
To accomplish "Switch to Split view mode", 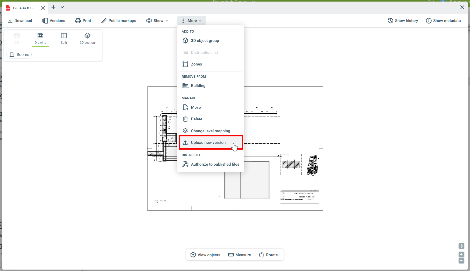I will coord(64,38).
